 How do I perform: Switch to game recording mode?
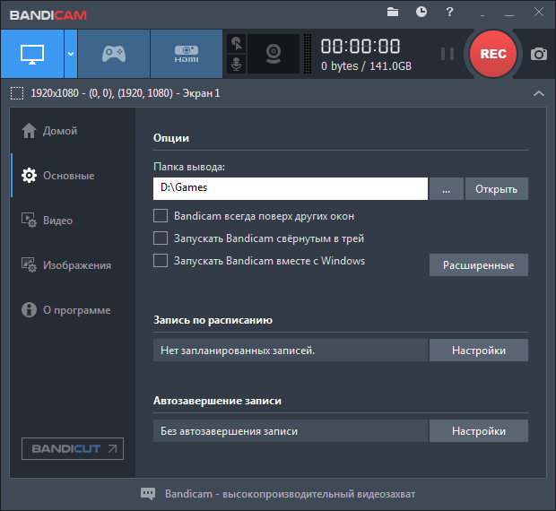tap(113, 54)
